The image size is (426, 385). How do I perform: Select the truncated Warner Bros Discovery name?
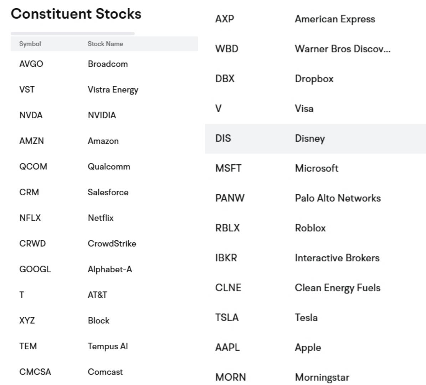coord(342,49)
